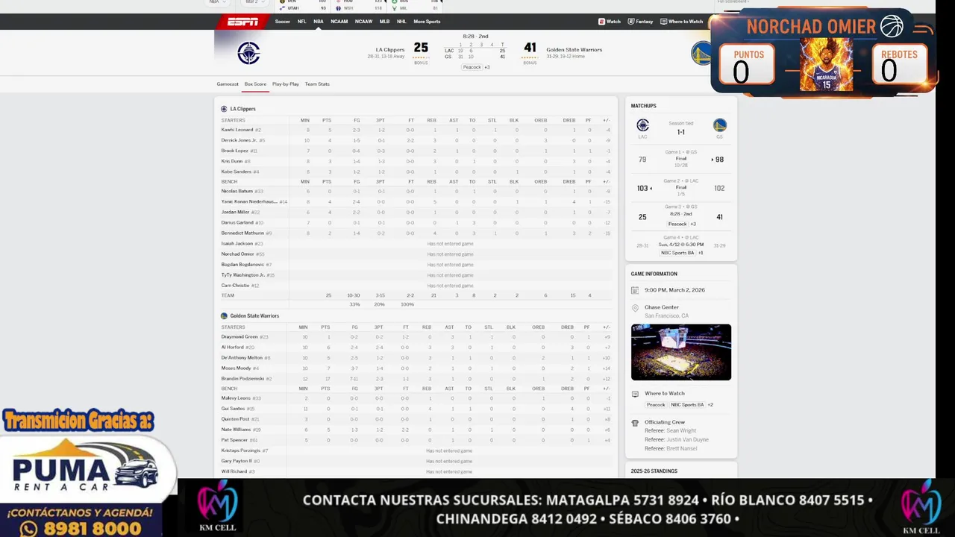Click the 8:28 - 2nd game clock
Screen dimensions: 955x537
point(475,36)
